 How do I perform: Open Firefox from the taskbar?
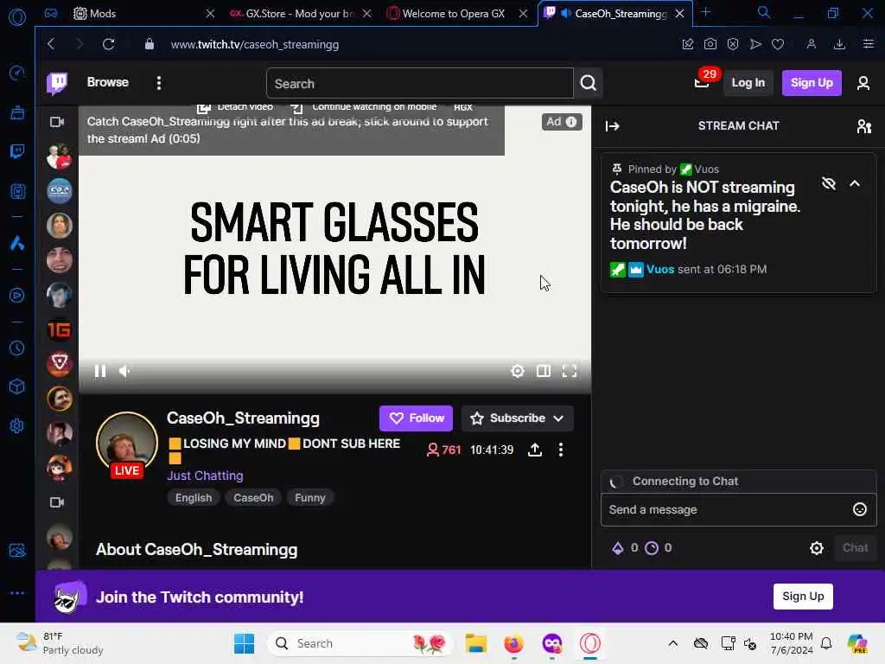point(513,643)
